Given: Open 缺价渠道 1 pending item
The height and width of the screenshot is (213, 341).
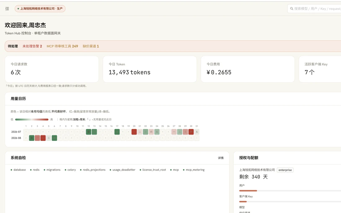Looking at the screenshot, I should [x=91, y=46].
